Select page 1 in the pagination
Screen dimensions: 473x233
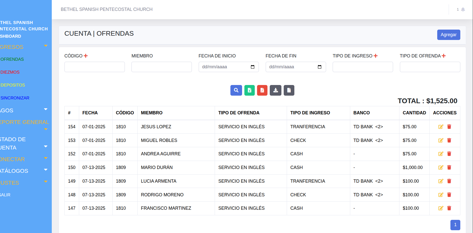pyautogui.click(x=455, y=225)
